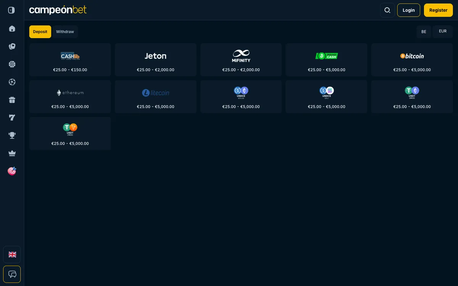Choose Bitcoin Cash payment method
This screenshot has height=286, width=458.
[327, 60]
